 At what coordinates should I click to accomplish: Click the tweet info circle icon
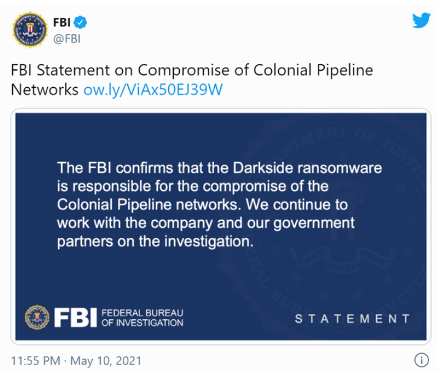pos(422,360)
